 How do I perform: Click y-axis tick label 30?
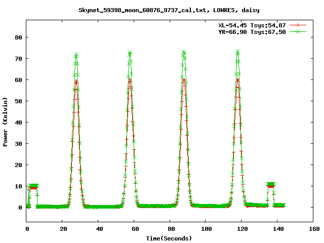(x=18, y=144)
